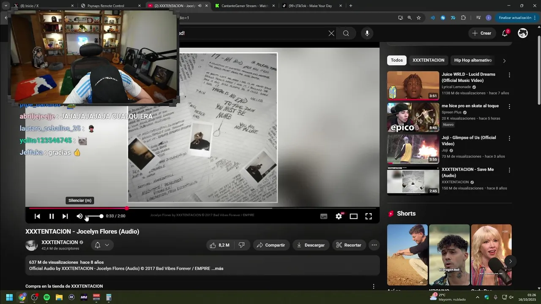
Task: Open the Chrome profile avatar
Action: [489, 18]
